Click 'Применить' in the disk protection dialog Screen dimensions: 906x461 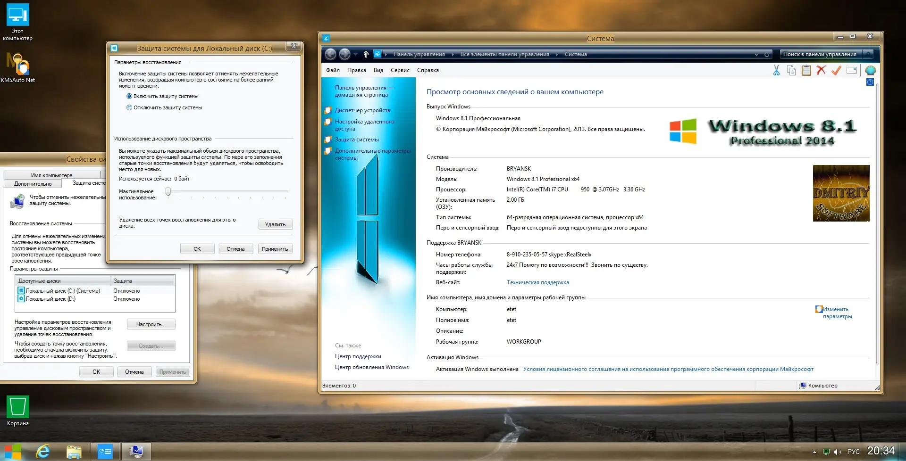(275, 249)
